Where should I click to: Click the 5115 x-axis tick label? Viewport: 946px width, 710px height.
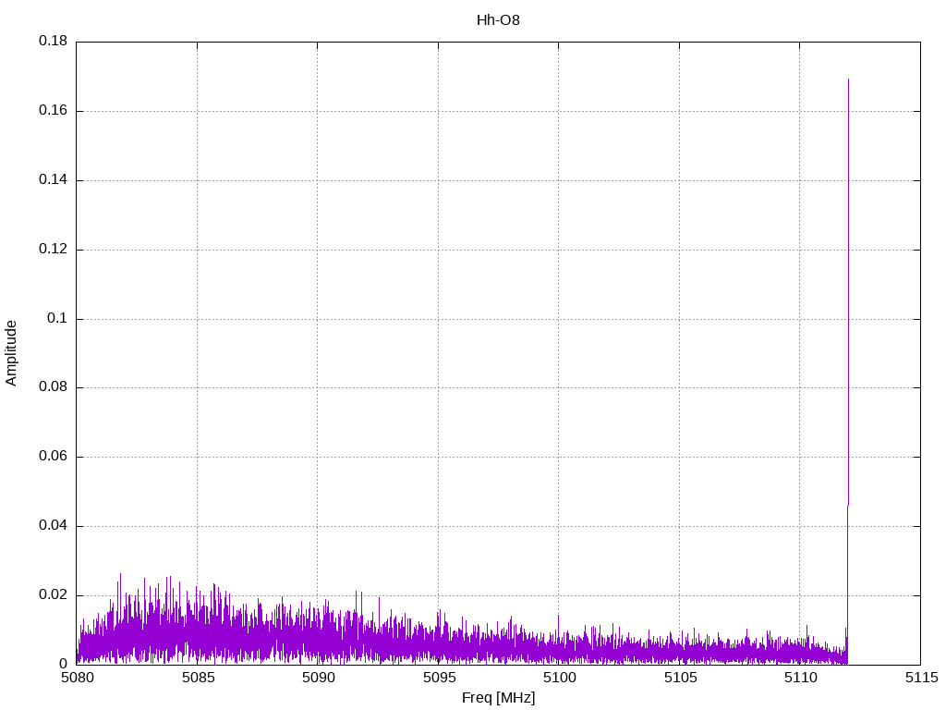(x=920, y=679)
